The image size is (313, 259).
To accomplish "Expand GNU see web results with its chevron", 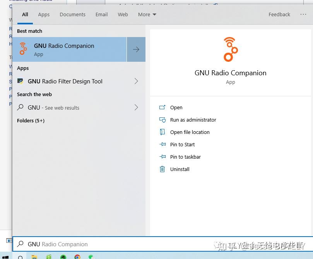I will tap(136, 108).
